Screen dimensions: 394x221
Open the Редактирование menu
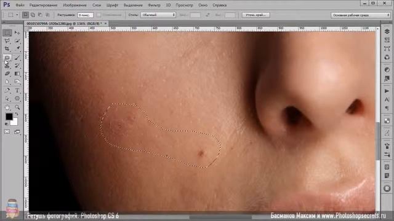tap(43, 5)
